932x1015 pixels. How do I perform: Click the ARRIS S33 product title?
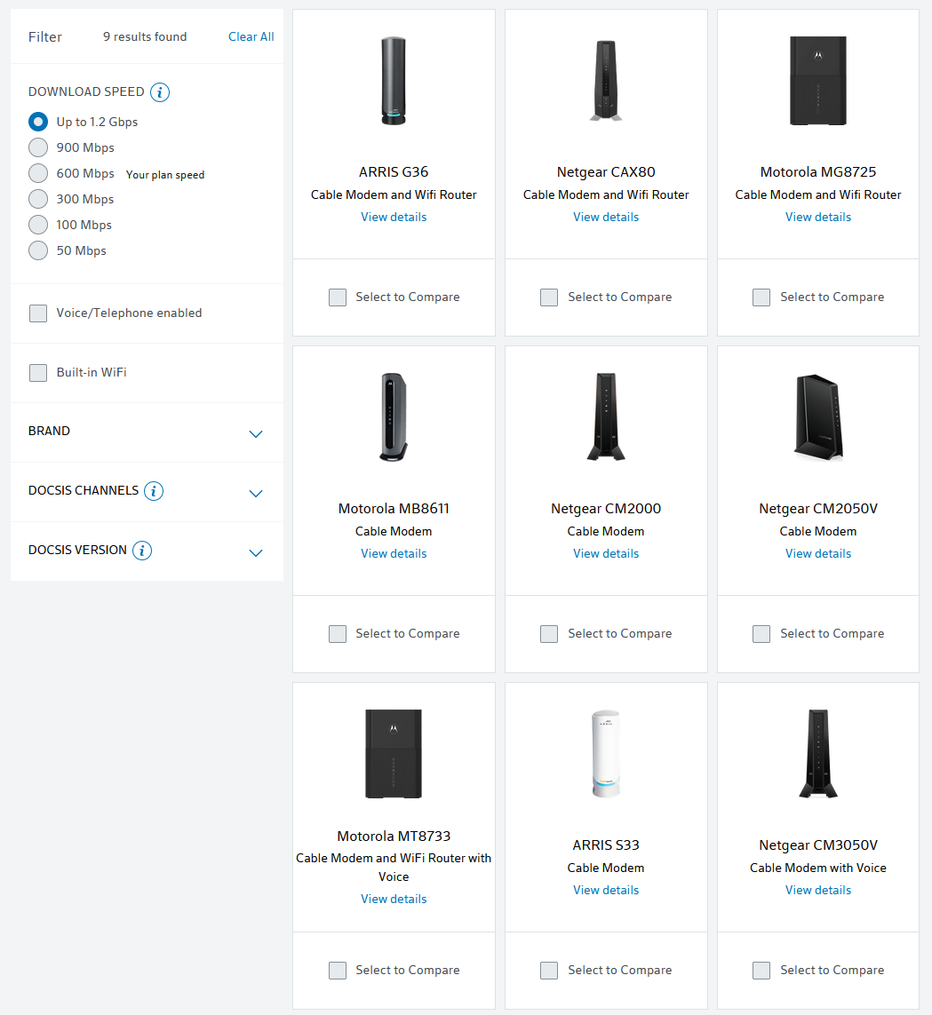coord(606,845)
